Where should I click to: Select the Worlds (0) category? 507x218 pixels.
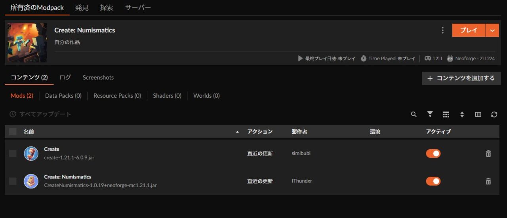206,96
